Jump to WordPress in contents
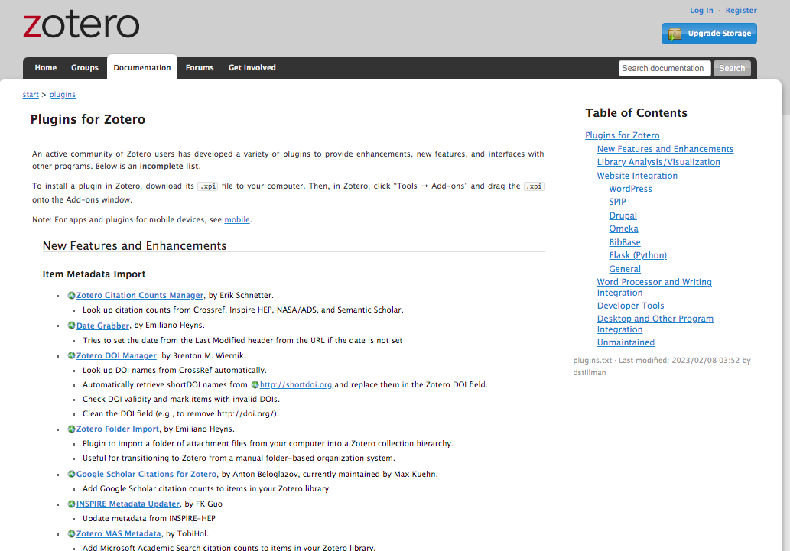The height and width of the screenshot is (551, 790). (x=630, y=189)
